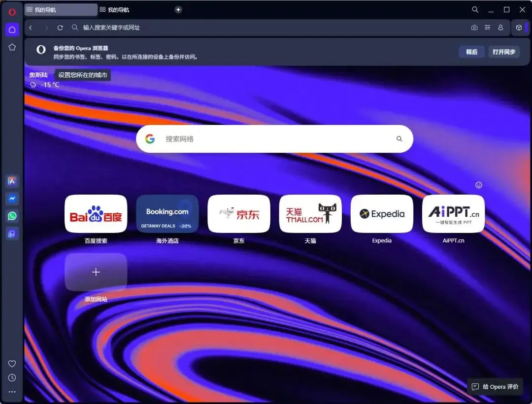Open the Baidu 百度搜索 tile
This screenshot has height=404, width=532.
pyautogui.click(x=96, y=214)
